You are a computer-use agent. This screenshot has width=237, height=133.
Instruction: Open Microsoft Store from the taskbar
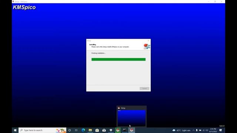click(x=97, y=130)
